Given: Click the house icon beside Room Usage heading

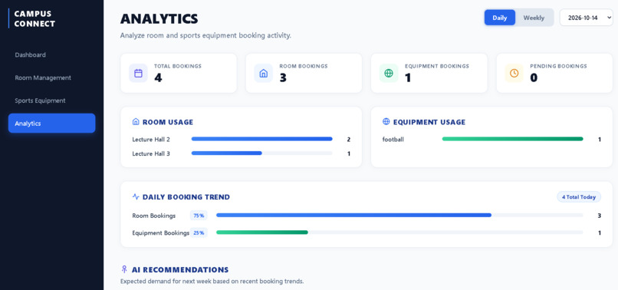Looking at the screenshot, I should click(x=136, y=122).
